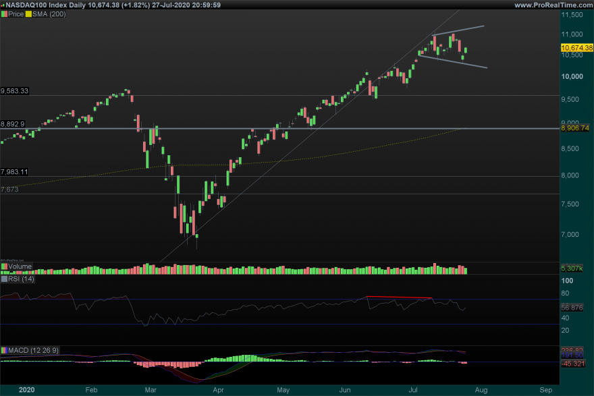Click the green-red Price color swatch
594x396 pixels.
(x=4, y=14)
